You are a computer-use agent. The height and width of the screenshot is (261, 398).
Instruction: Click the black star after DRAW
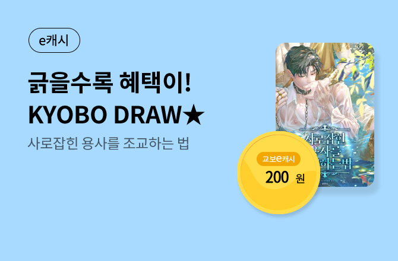point(194,114)
